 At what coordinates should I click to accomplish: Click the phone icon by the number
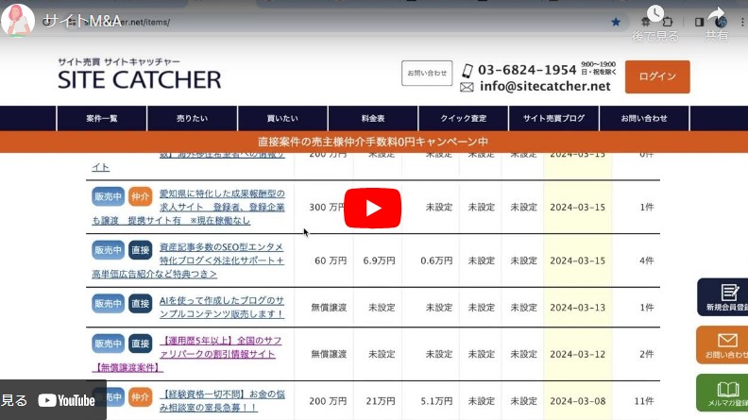pos(467,71)
